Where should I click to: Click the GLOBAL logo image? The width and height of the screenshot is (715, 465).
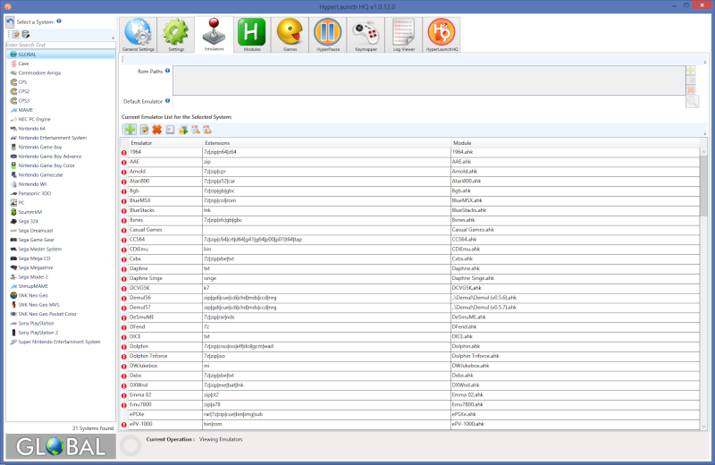(x=61, y=447)
